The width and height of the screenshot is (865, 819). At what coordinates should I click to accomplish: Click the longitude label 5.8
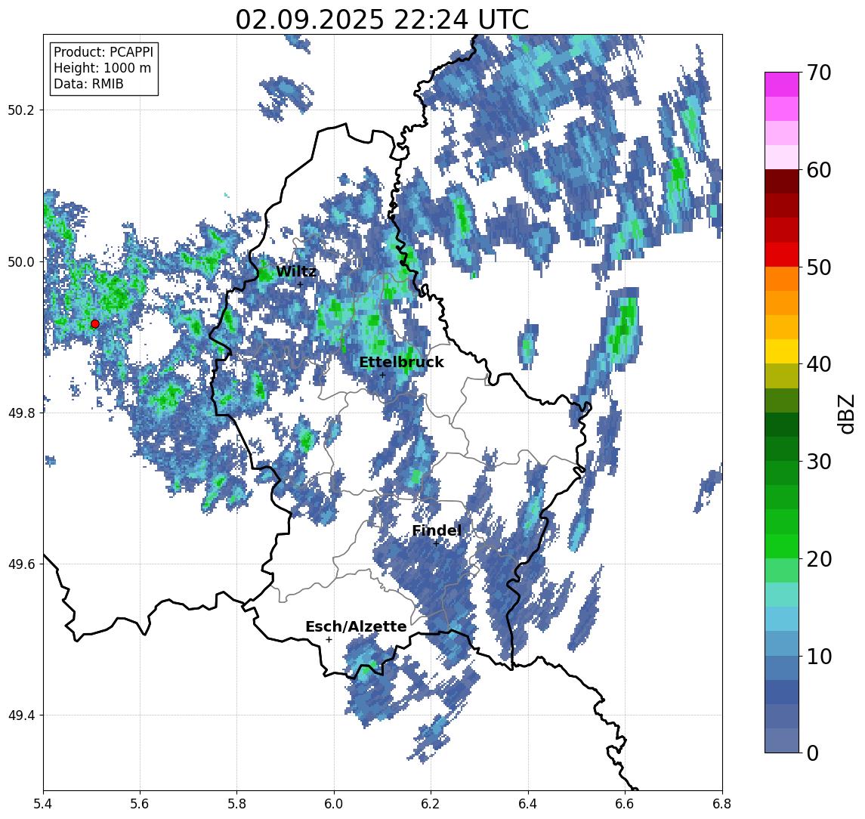click(x=237, y=804)
